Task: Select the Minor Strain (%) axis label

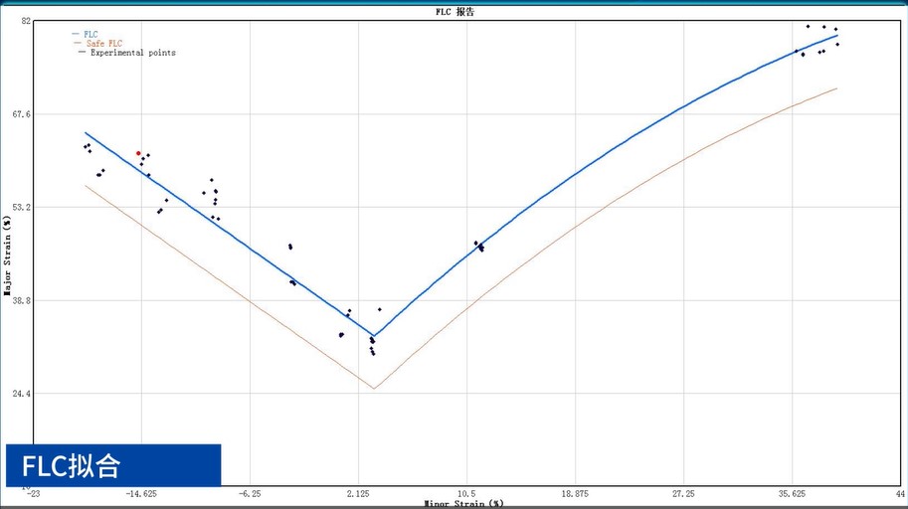Action: 463,504
